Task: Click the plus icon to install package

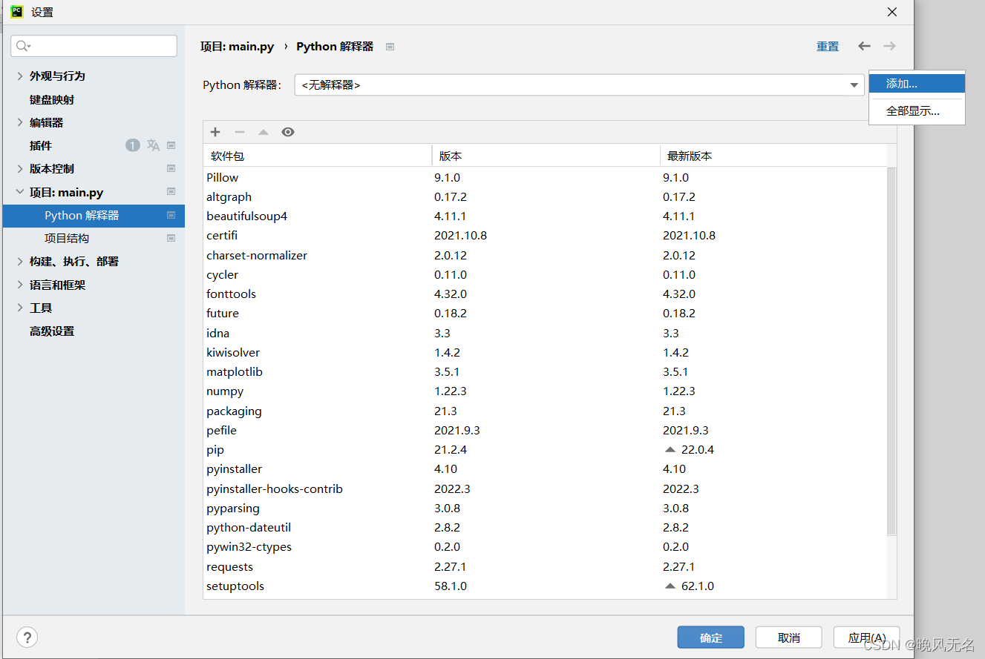Action: point(215,132)
